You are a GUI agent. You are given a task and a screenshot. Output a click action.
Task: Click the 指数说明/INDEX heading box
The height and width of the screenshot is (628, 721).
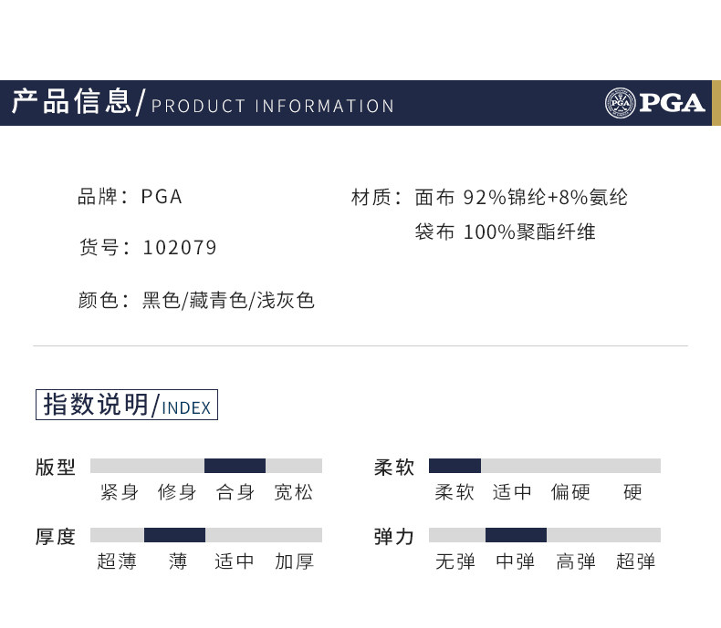pyautogui.click(x=127, y=405)
